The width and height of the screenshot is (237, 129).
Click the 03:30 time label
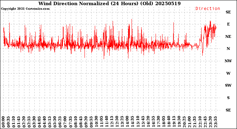pyautogui.click(x=34, y=122)
